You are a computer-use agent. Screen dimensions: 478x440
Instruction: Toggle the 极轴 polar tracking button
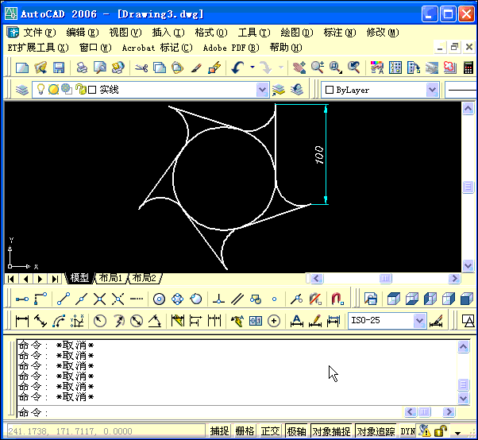click(296, 431)
